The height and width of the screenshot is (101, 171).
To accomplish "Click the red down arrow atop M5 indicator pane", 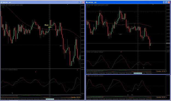I will click(121, 52).
